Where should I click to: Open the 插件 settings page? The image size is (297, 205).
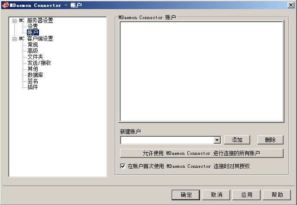[x=33, y=87]
